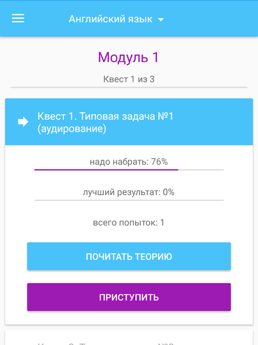This screenshot has height=345, width=258.
Task: Open the ПОЧИТАТЬ ТЕОРИЮ button
Action: coord(129,256)
